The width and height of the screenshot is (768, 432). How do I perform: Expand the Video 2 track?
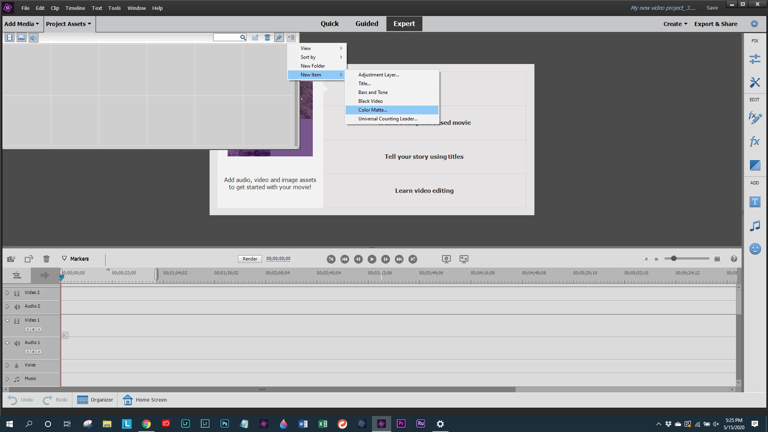pyautogui.click(x=7, y=293)
